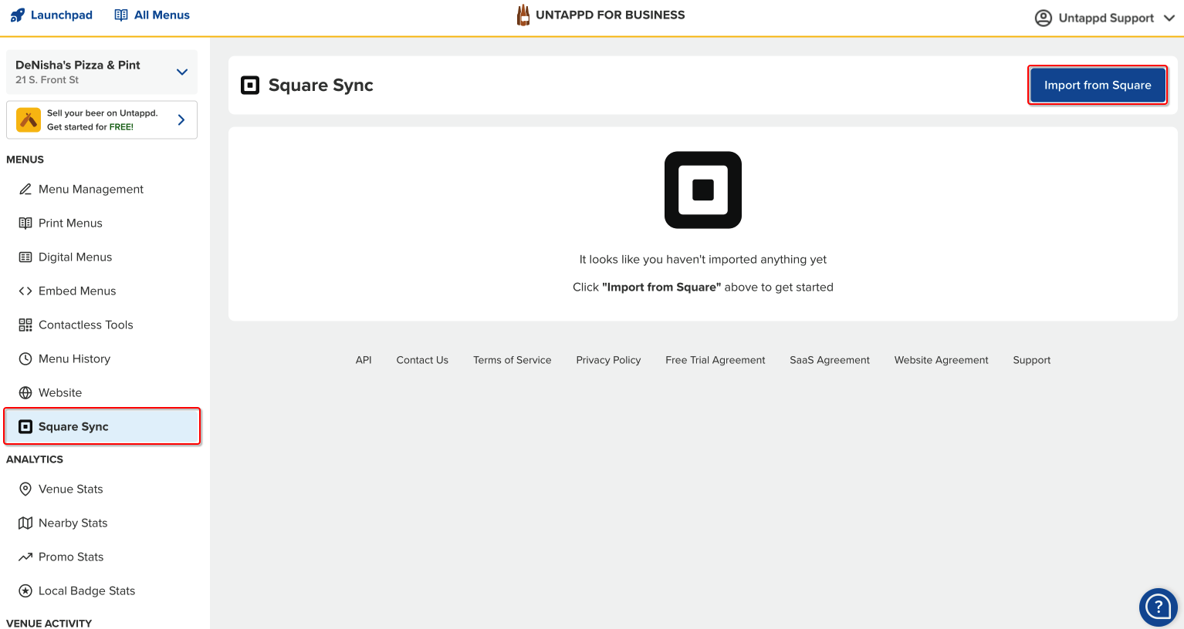Open the help question mark bubble
1184x629 pixels.
tap(1158, 607)
